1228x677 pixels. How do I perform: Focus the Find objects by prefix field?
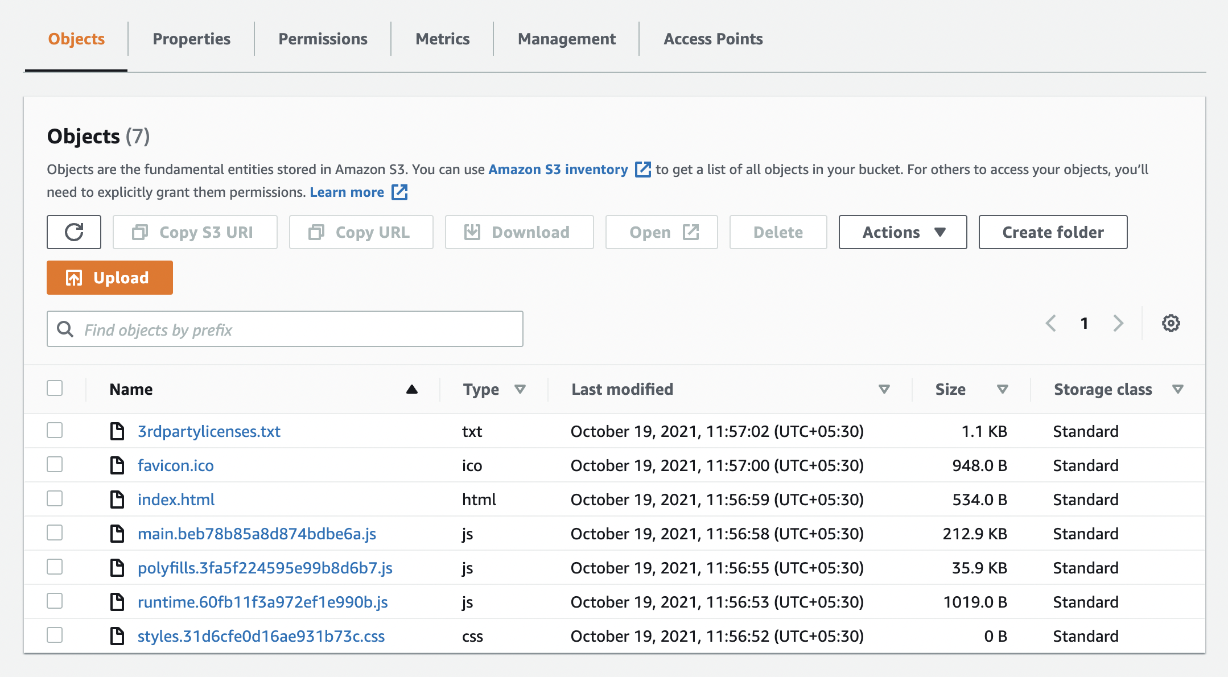[285, 329]
